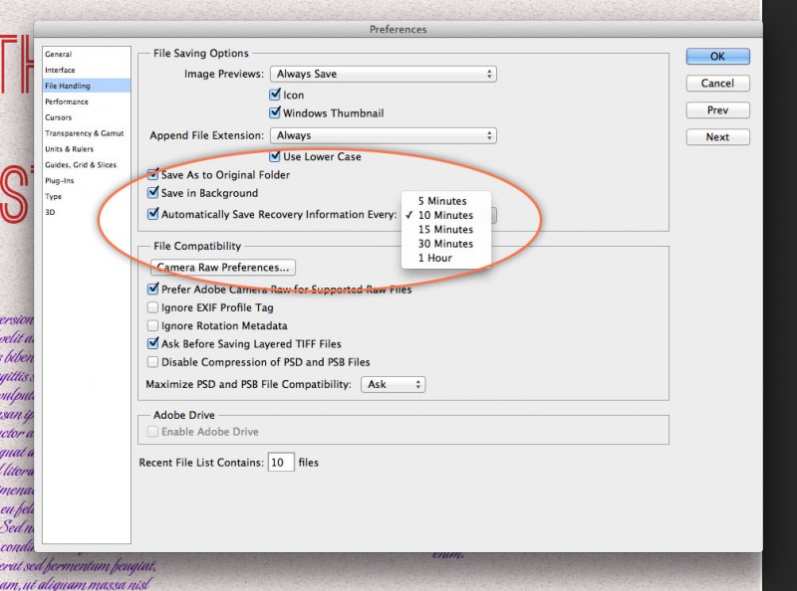Screen dimensions: 797x591
Task: Advance to next preferences pane with Next
Action: point(717,137)
